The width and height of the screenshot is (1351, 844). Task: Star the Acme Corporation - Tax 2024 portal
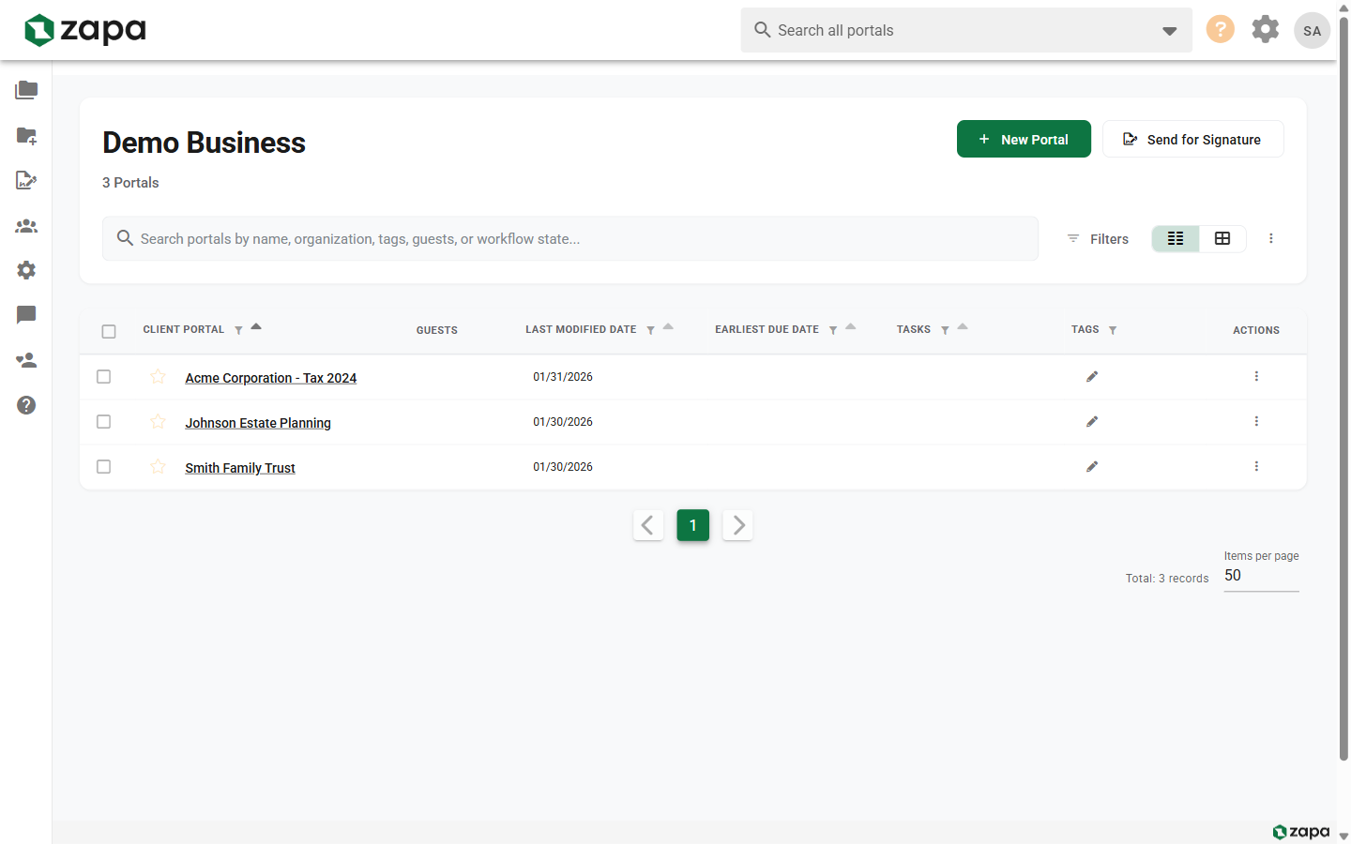[158, 376]
